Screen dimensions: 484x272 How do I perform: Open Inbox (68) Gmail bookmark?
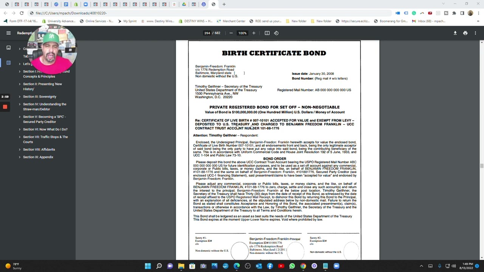(428, 21)
